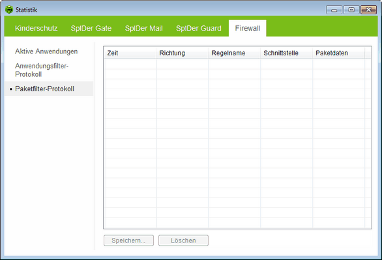Select the SpIDer Mail tab

(143, 28)
